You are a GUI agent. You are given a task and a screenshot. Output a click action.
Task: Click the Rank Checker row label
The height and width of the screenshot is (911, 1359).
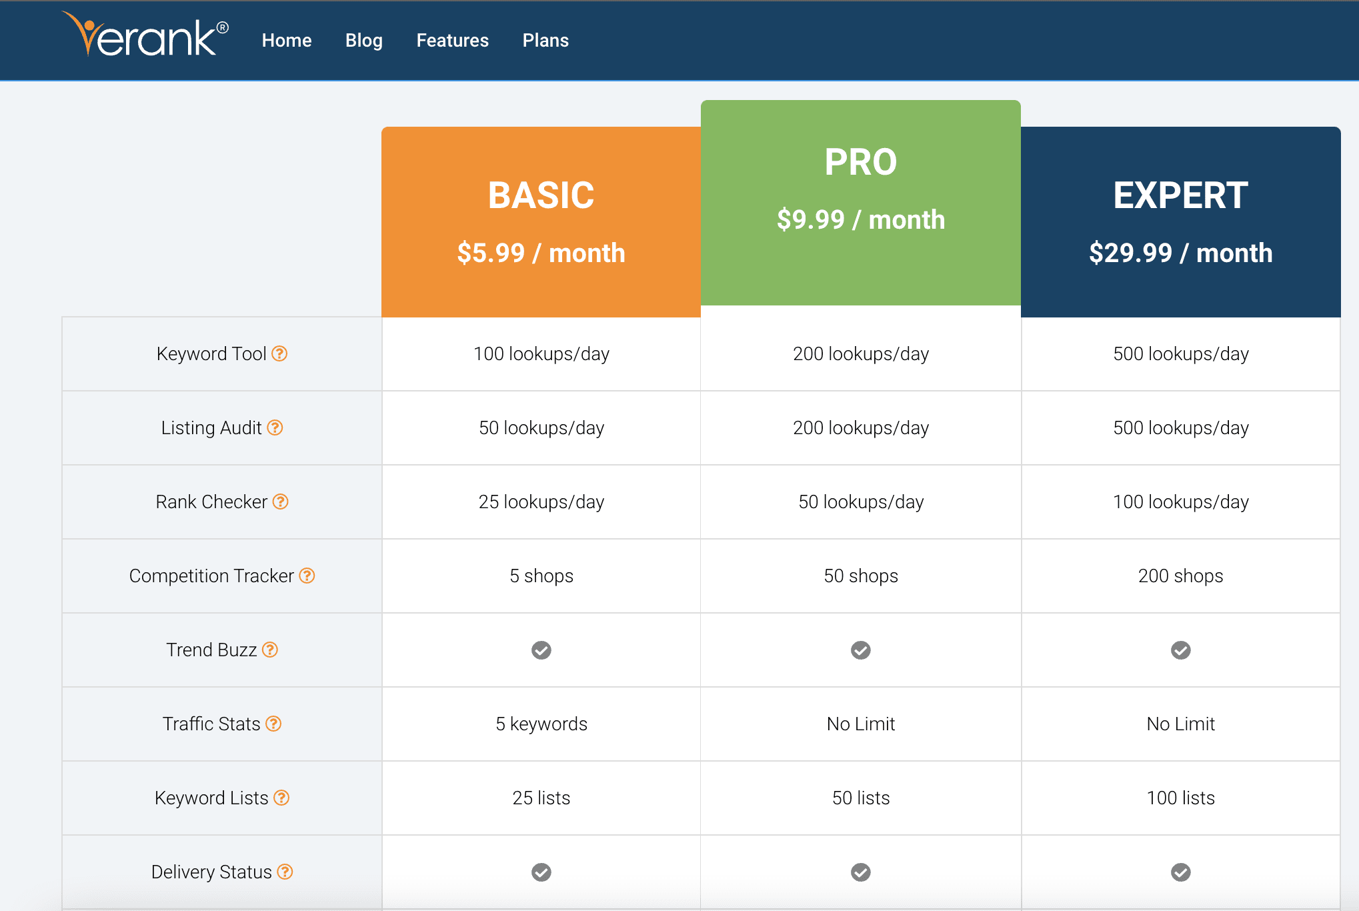(x=211, y=502)
